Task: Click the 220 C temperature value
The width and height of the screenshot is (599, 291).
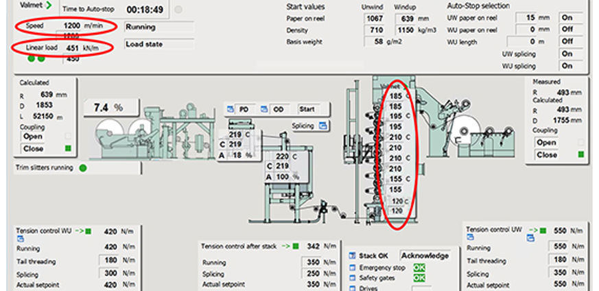Action: (282, 156)
